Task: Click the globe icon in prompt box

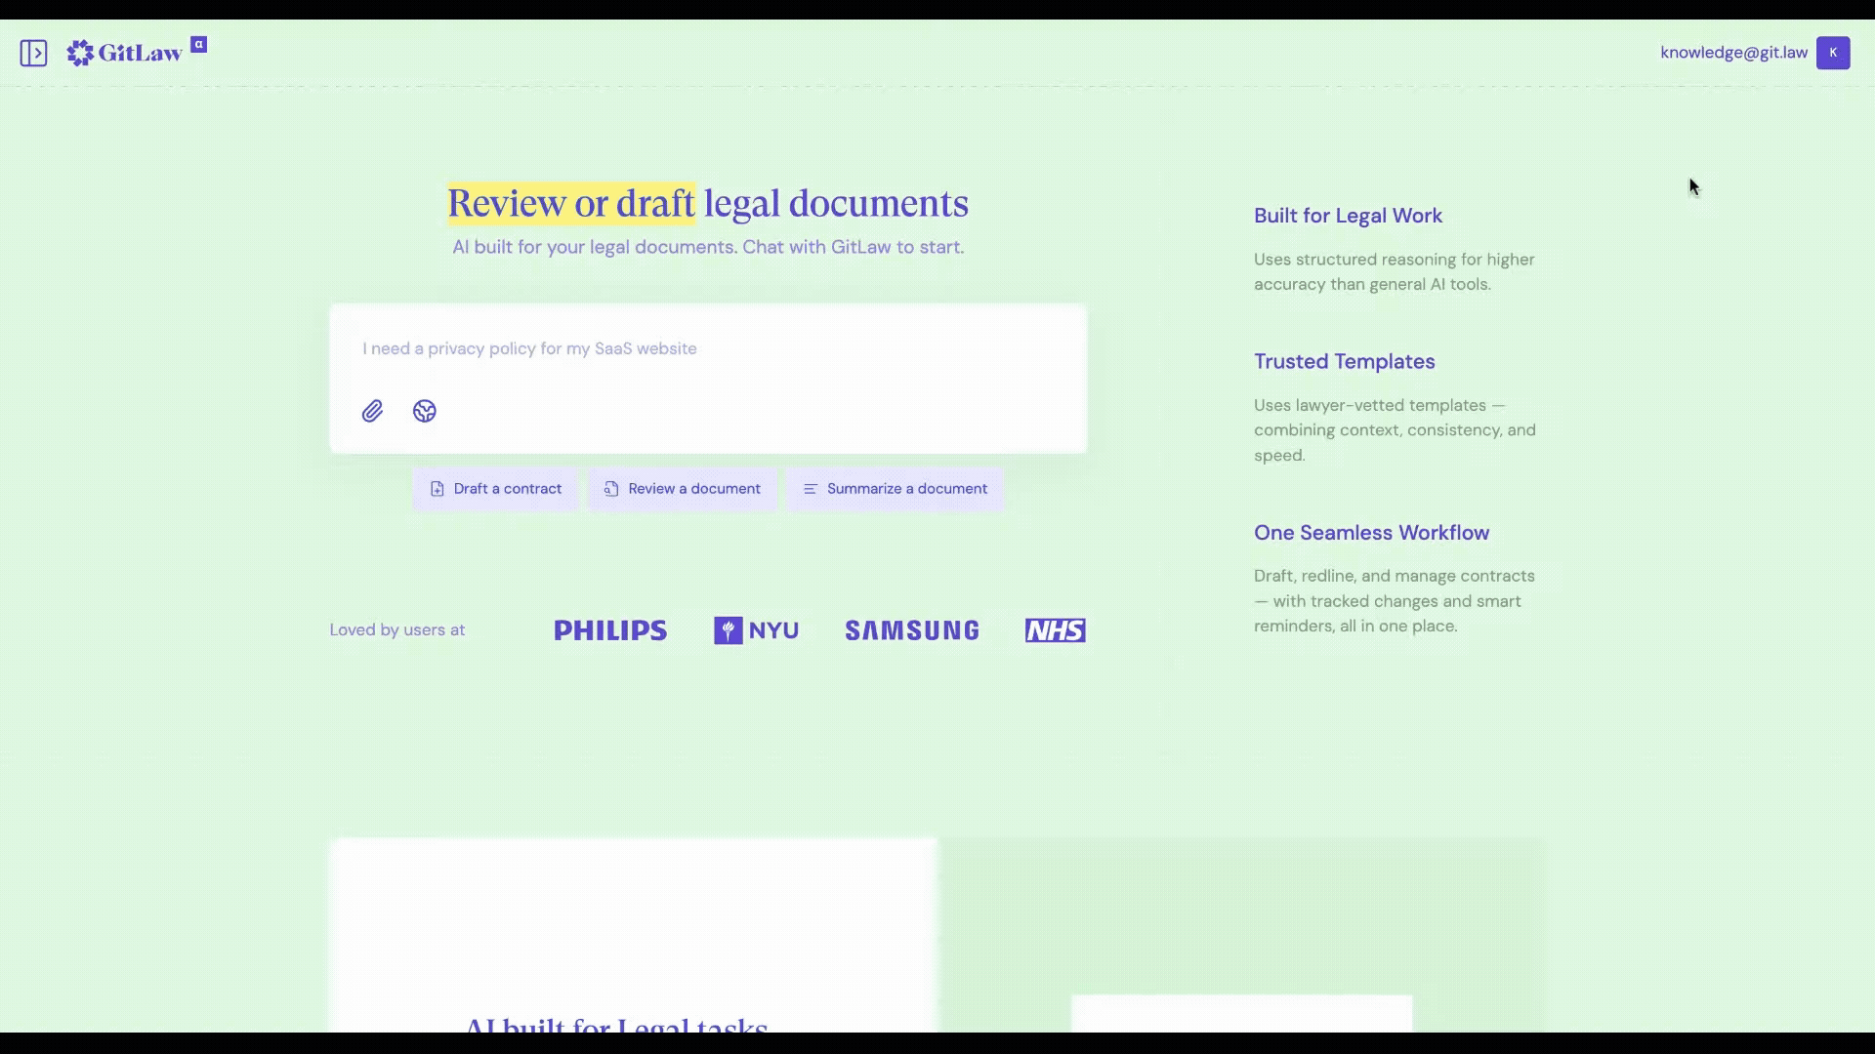Action: click(x=424, y=411)
